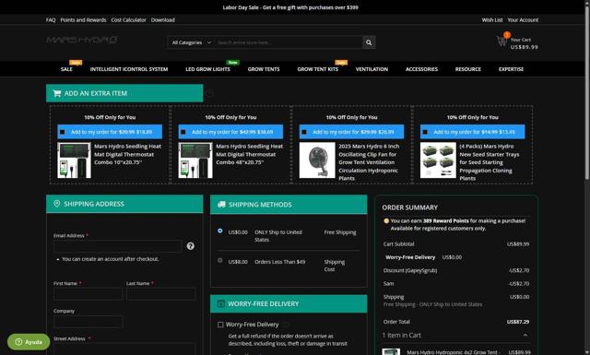Screen dimensions: 590x355
Task: Open the shopping cart icon
Action: pos(501,41)
